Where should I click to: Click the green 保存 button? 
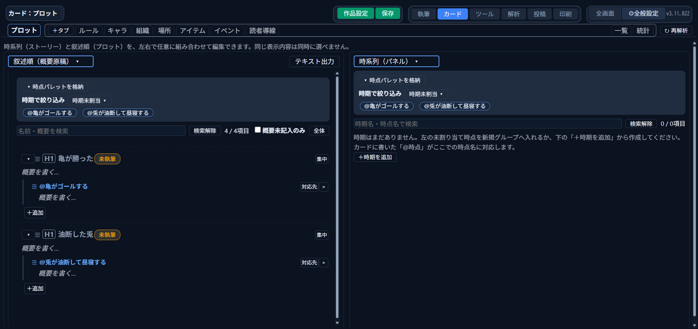click(x=388, y=13)
